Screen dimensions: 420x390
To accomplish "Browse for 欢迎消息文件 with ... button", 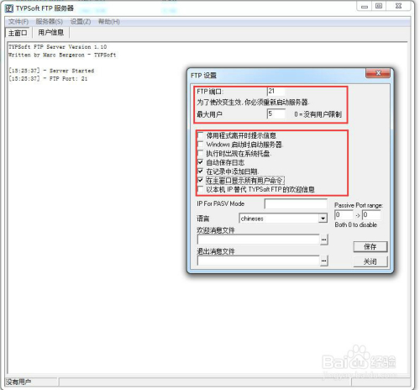I will 323,240.
